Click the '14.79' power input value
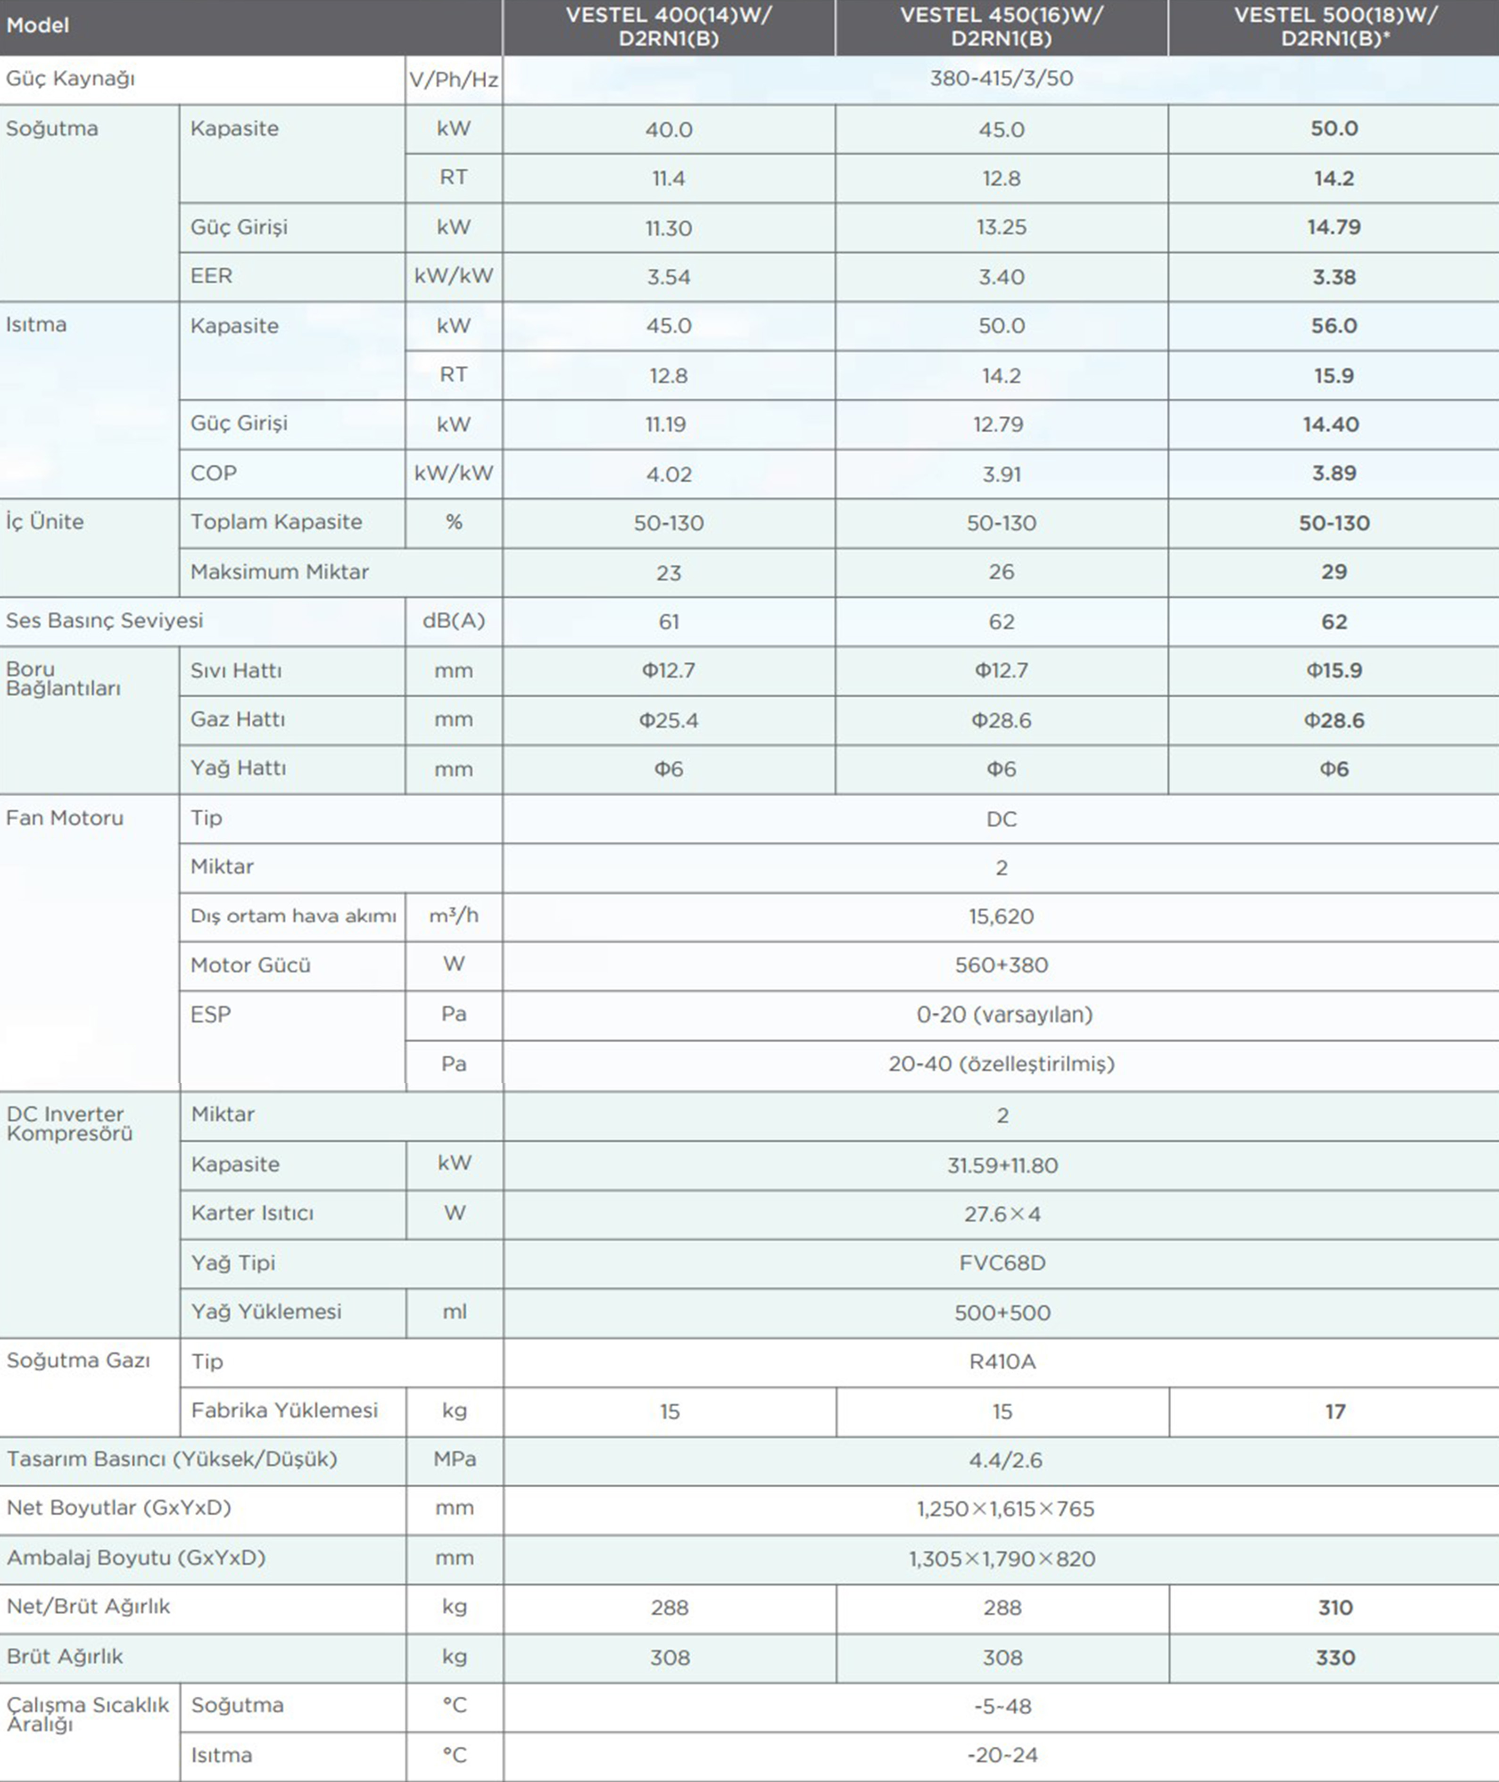Viewport: 1499px width, 1782px height. (x=1334, y=228)
